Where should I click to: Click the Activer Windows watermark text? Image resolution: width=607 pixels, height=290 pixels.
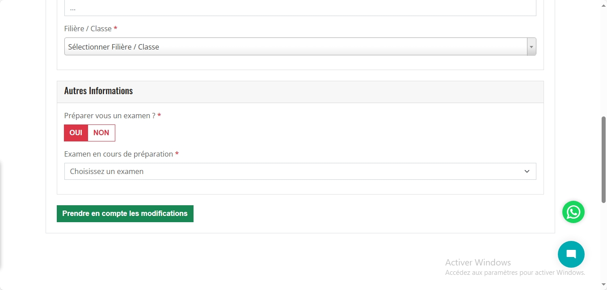click(x=478, y=262)
